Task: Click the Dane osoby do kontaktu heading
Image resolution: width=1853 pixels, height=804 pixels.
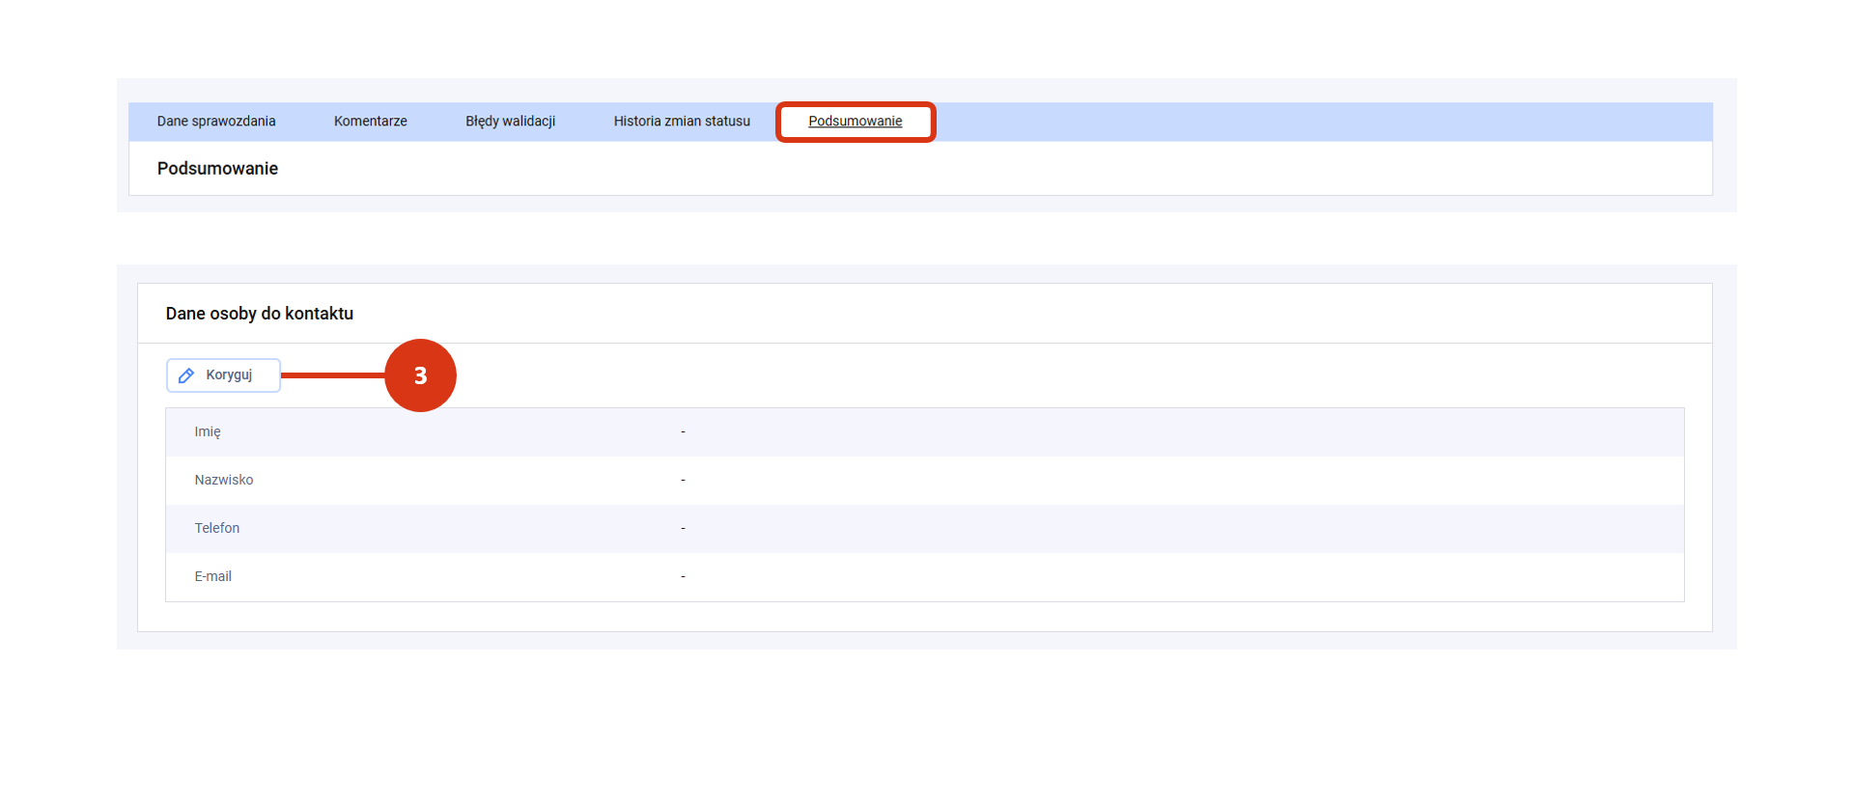Action: tap(260, 314)
